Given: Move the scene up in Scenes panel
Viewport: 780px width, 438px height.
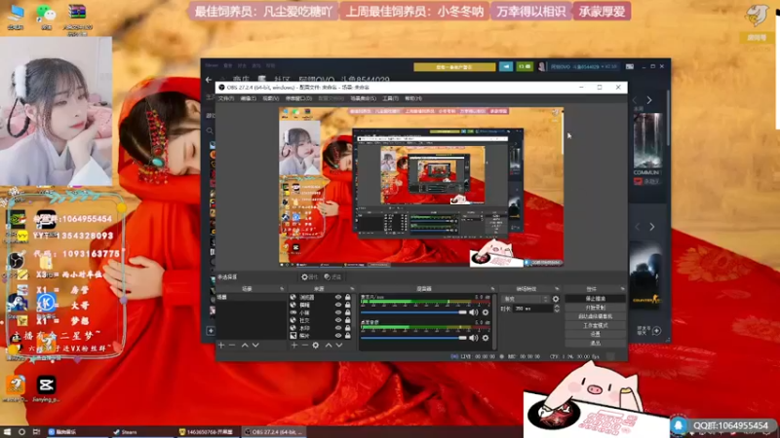Looking at the screenshot, I should [x=245, y=346].
